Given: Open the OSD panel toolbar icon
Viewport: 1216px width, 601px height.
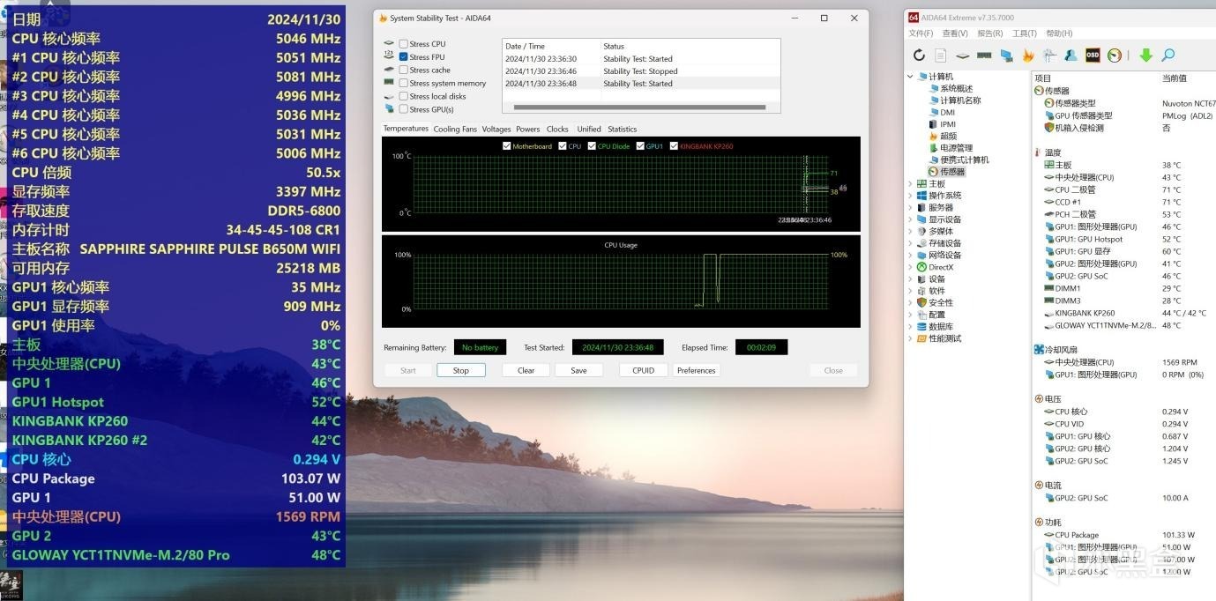Looking at the screenshot, I should point(1093,56).
